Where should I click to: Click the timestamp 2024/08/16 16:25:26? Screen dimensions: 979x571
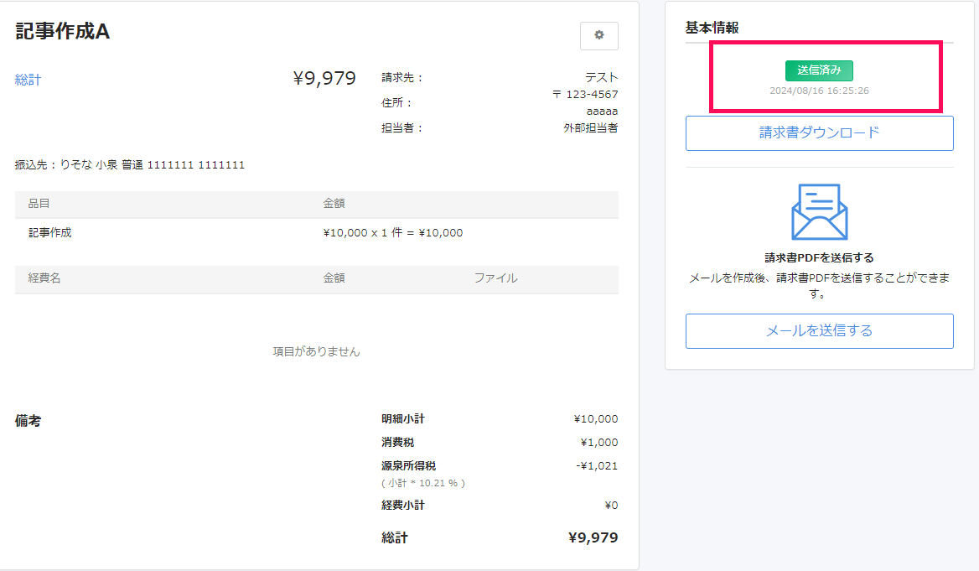(x=819, y=91)
